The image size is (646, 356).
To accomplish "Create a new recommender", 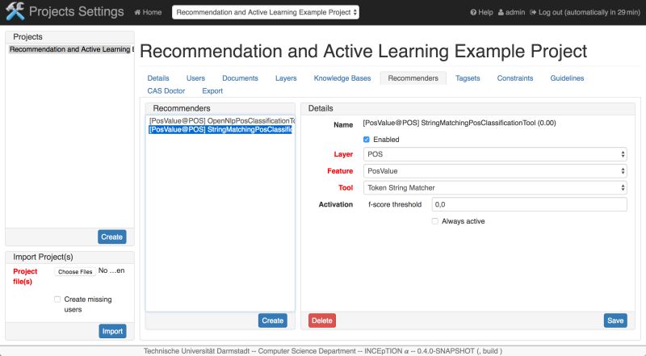I will (273, 320).
